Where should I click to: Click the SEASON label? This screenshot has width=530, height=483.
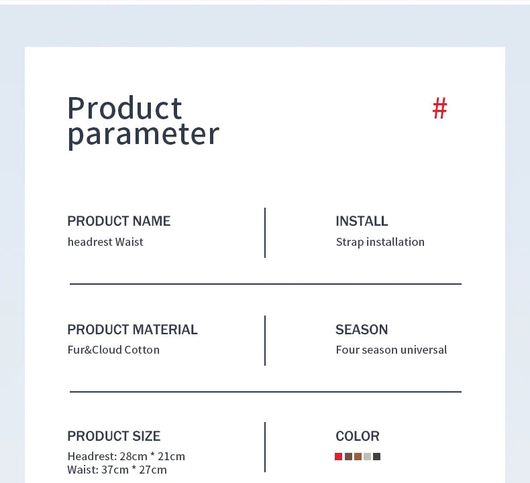tap(362, 330)
